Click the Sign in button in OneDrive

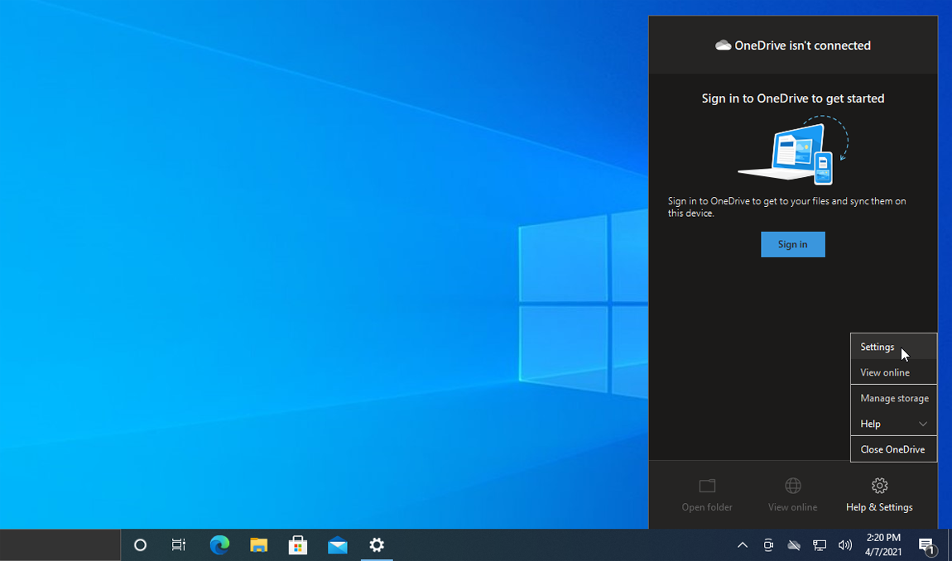tap(792, 244)
